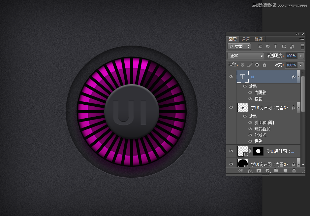Lock transparent pixels checkerboard icon
This screenshot has height=216, width=310.
(242, 65)
